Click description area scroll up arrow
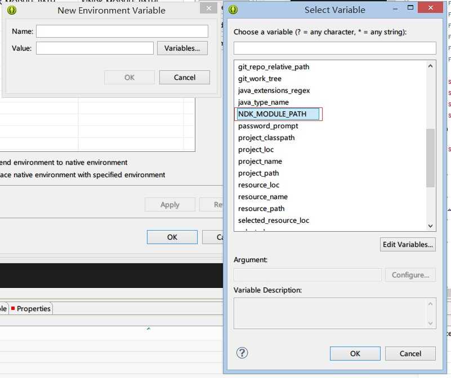The image size is (451, 378). pyautogui.click(x=430, y=304)
